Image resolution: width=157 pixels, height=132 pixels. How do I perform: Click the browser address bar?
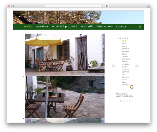point(74,6)
